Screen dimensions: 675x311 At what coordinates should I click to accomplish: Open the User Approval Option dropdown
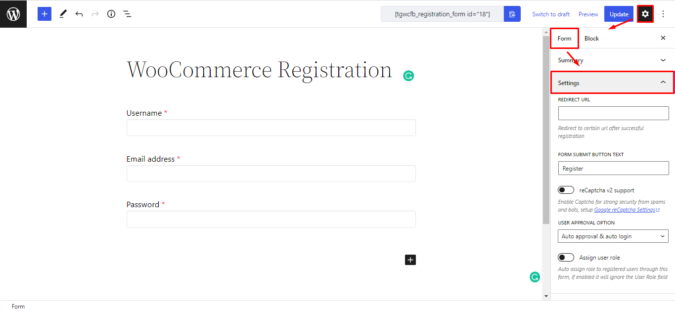click(612, 236)
